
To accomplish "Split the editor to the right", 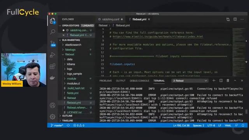I will 235,19.
